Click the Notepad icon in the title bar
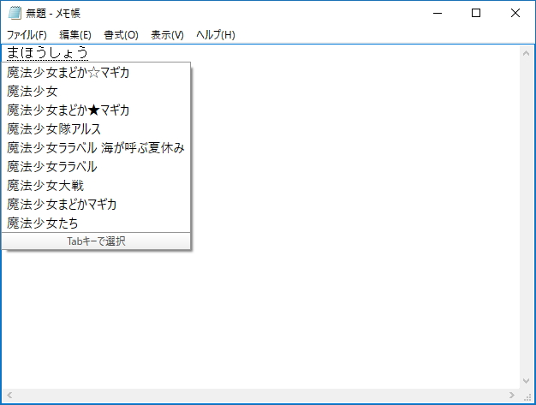Screen dimensions: 536x405 [15, 13]
